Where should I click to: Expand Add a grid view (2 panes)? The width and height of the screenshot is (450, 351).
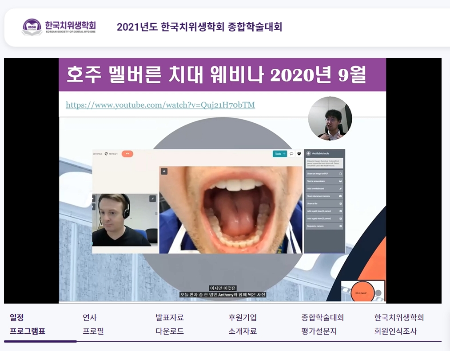click(324, 211)
